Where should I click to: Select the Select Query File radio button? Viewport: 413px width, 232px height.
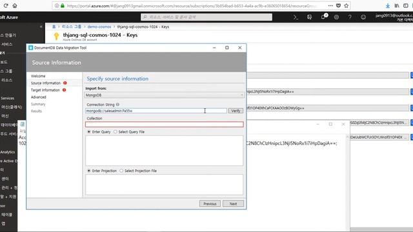click(x=116, y=131)
